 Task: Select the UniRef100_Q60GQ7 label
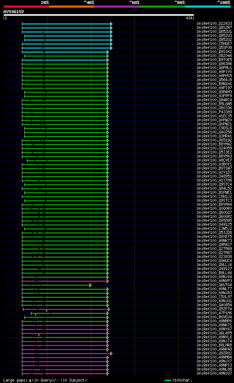pos(214,212)
